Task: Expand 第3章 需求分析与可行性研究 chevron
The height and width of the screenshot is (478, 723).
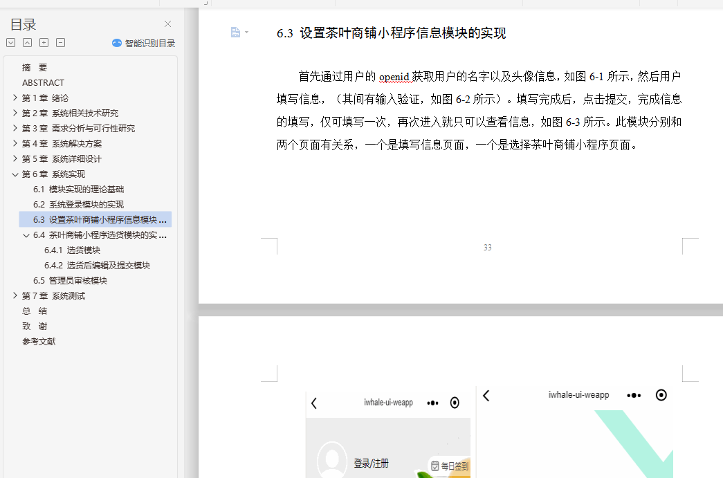Action: (x=15, y=128)
